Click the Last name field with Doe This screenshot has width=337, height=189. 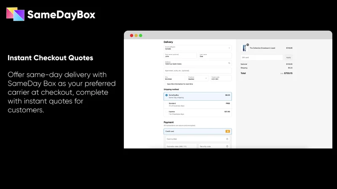(215, 55)
